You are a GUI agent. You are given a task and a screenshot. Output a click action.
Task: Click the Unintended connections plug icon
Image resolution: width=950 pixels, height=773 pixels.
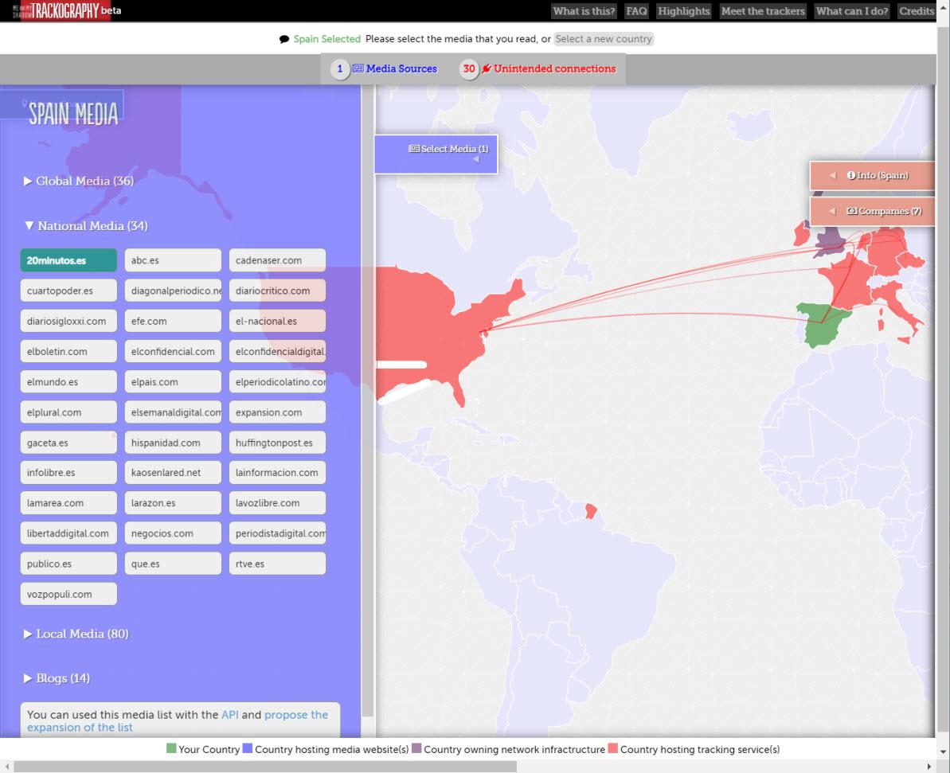pyautogui.click(x=486, y=69)
